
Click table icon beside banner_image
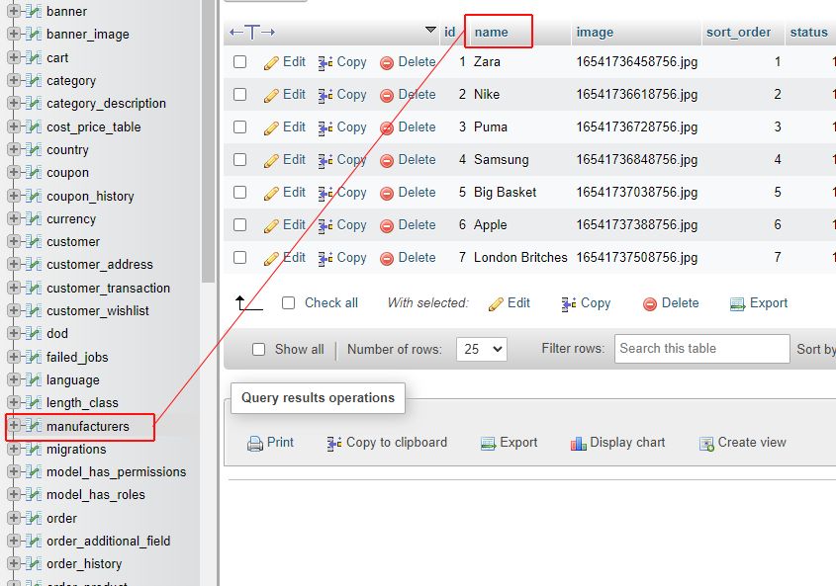(x=33, y=35)
